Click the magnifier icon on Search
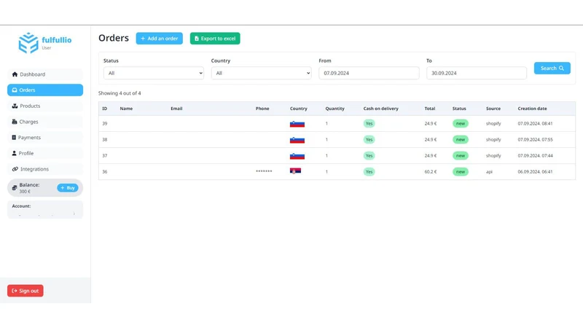This screenshot has height=328, width=583. click(561, 69)
